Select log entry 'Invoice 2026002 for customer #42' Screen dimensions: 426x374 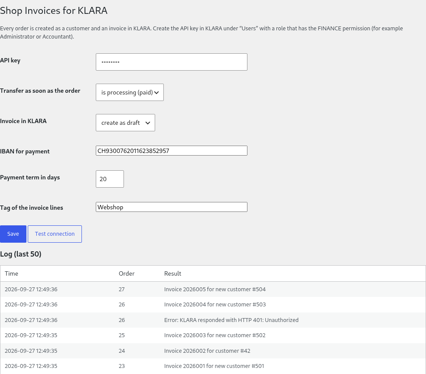coord(207,351)
